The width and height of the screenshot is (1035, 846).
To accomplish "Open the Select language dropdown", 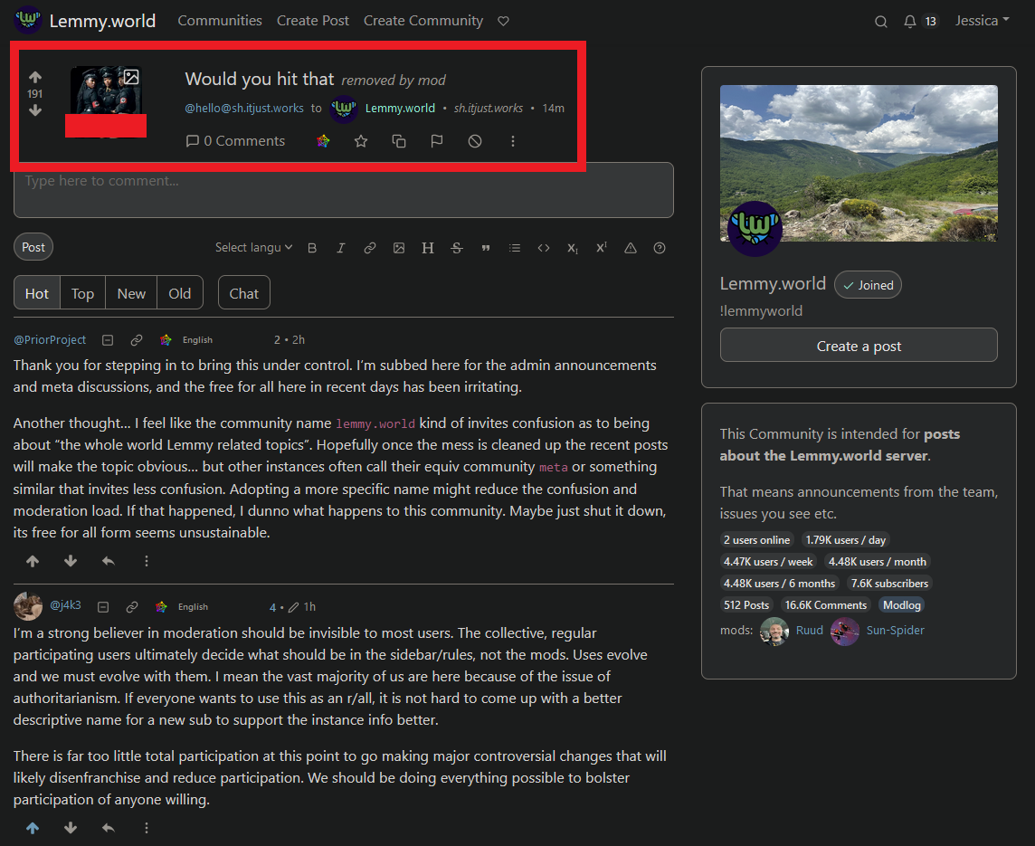I will [253, 247].
